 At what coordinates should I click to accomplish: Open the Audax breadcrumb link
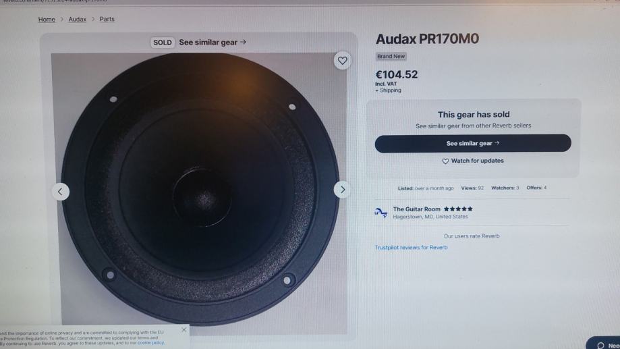(77, 19)
